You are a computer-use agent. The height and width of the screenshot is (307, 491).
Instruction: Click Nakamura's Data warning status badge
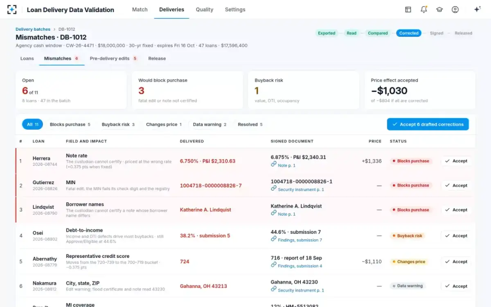point(408,286)
